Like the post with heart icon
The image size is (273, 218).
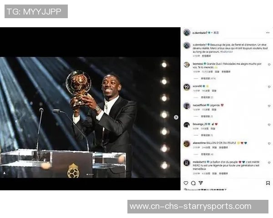[x=186, y=183]
